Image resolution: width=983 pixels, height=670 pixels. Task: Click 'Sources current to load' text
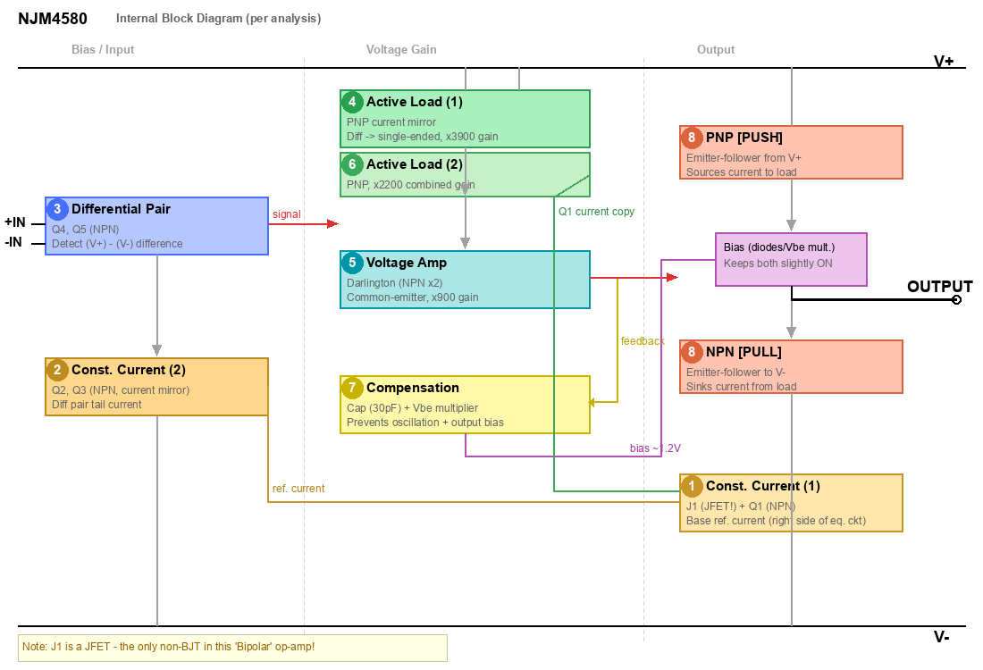click(x=741, y=172)
